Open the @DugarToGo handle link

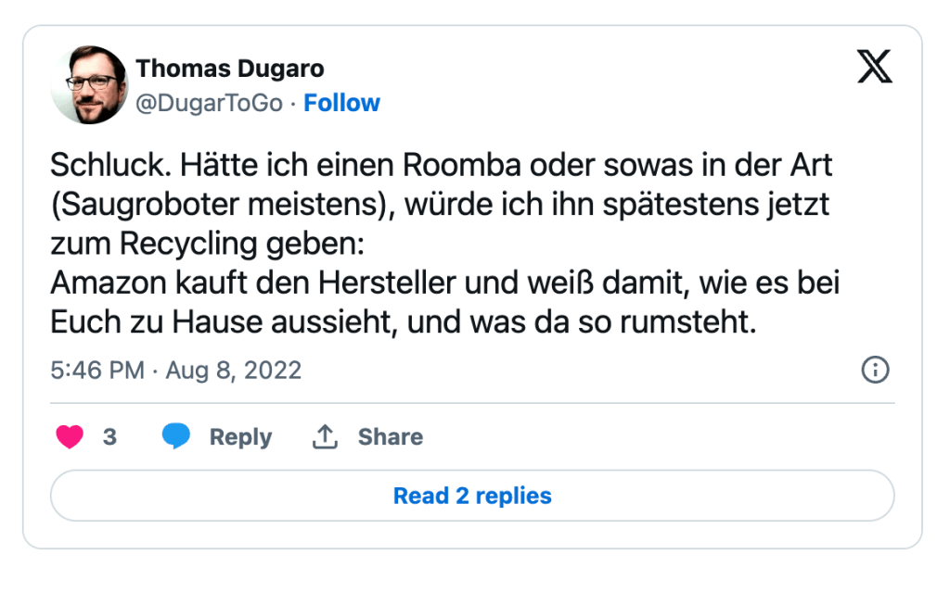coord(209,103)
